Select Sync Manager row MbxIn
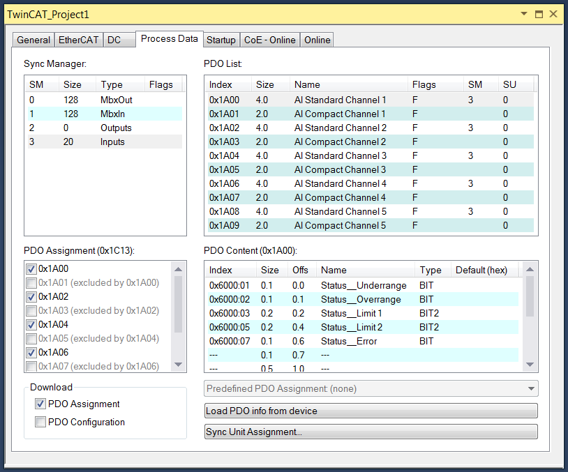Image resolution: width=568 pixels, height=472 pixels. [105, 114]
